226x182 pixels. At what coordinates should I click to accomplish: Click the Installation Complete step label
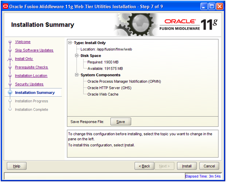coord(32,109)
